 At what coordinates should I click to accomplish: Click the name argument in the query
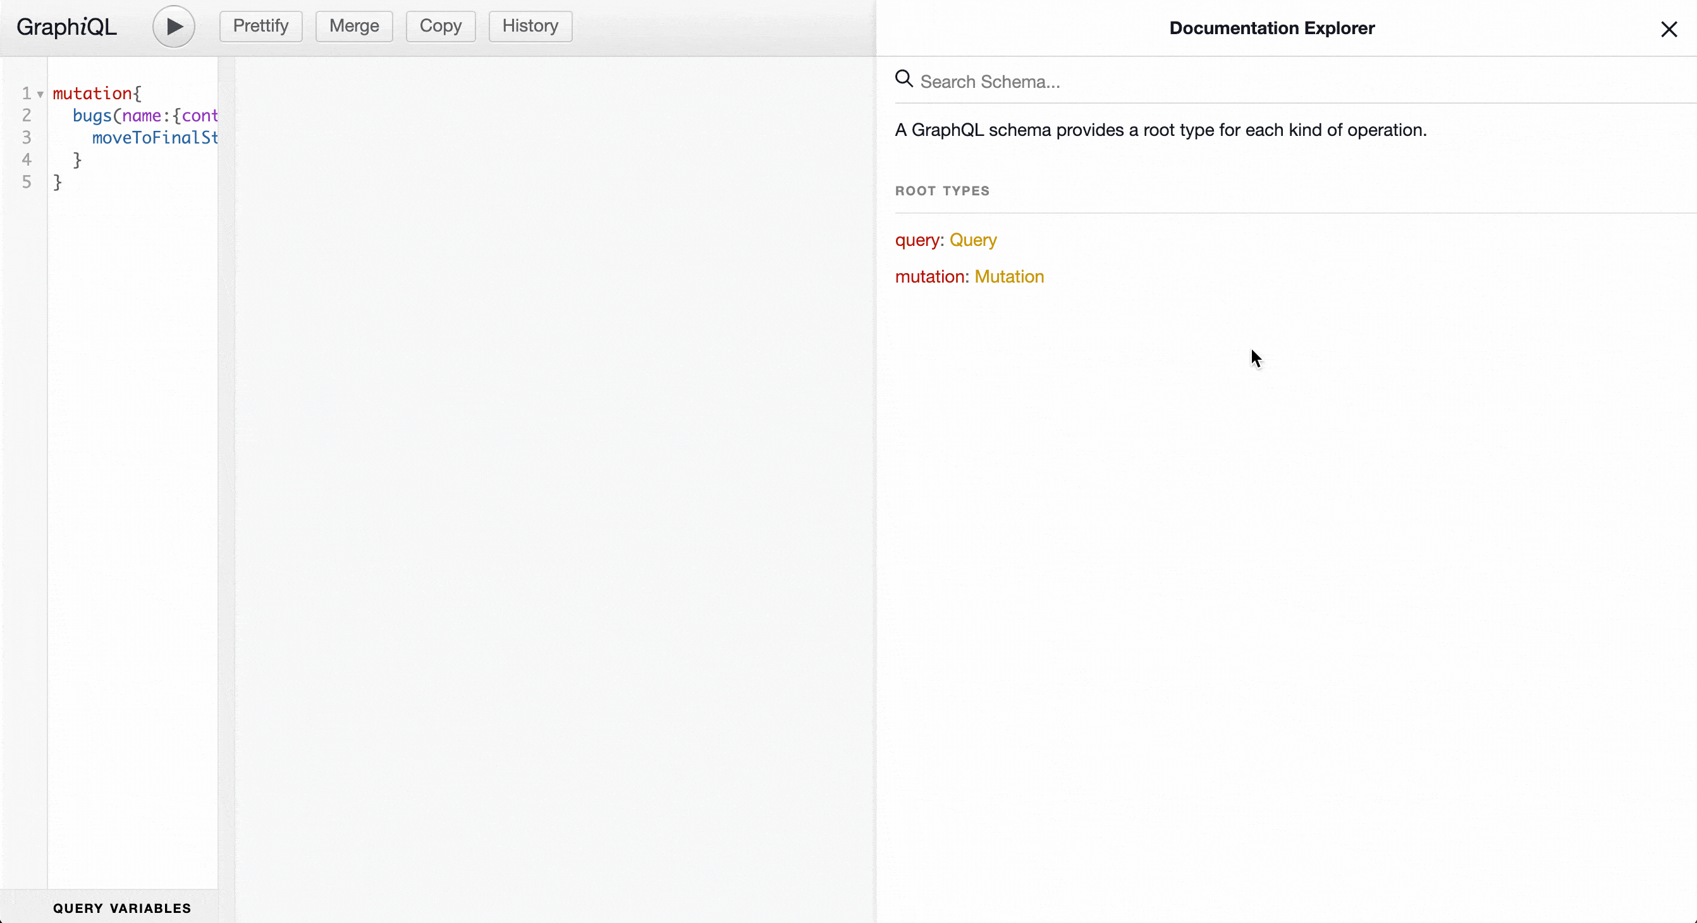coord(142,116)
